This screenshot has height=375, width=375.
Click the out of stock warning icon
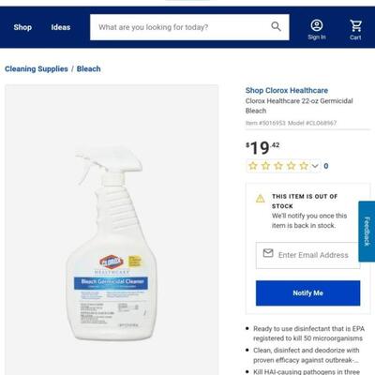coord(261,198)
